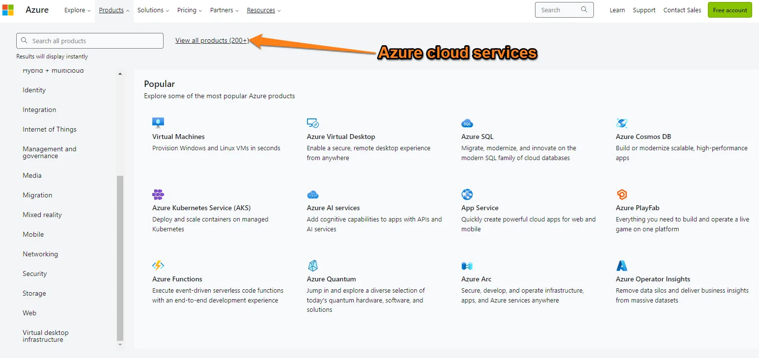Select the Mobile category

pos(33,234)
